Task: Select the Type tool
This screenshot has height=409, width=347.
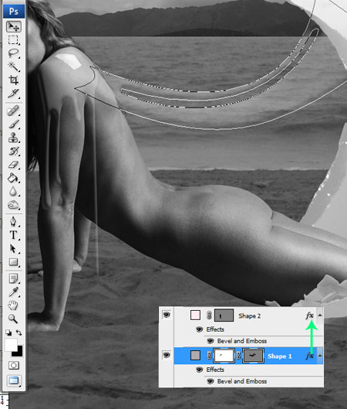Action: 14,235
